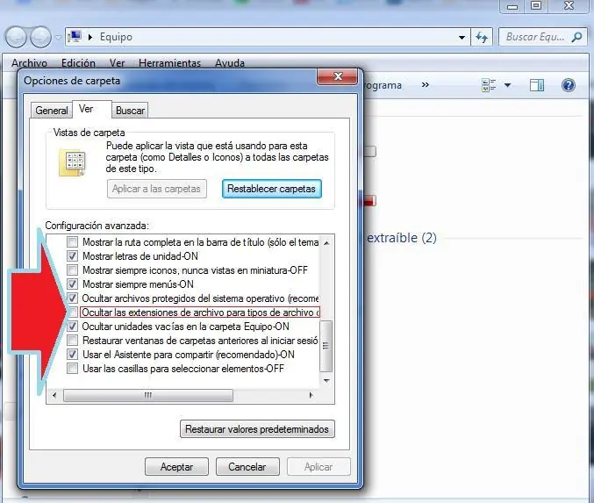Toggle the preview pane icon
The height and width of the screenshot is (503, 594).
point(537,85)
